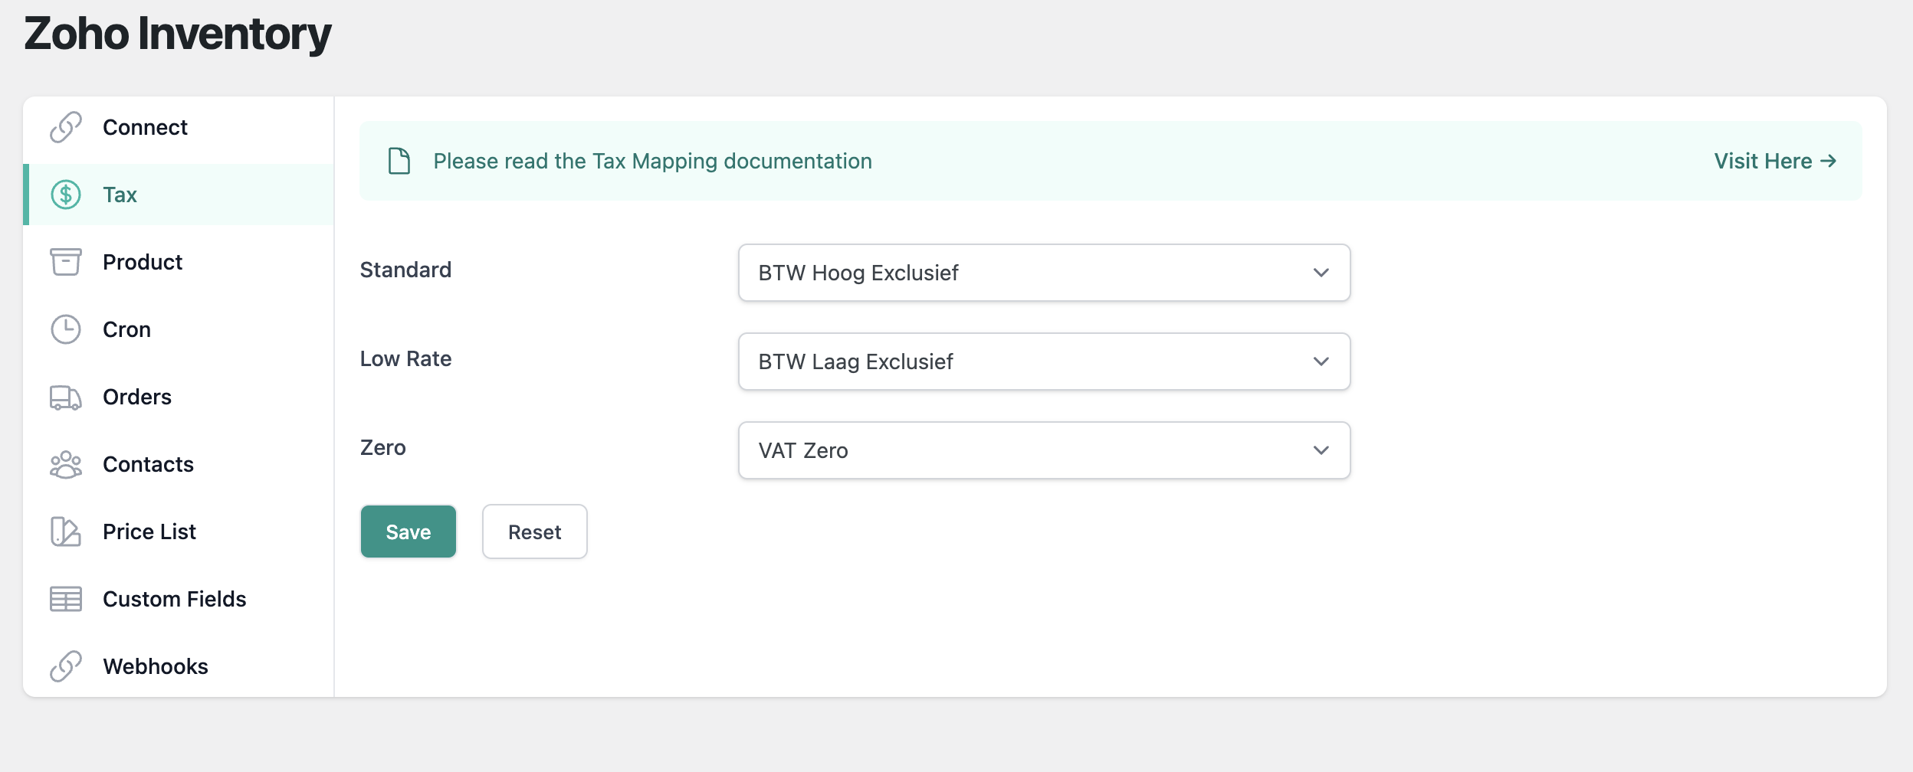Image resolution: width=1913 pixels, height=772 pixels.
Task: Open the Zero tax dropdown
Action: (x=1044, y=450)
